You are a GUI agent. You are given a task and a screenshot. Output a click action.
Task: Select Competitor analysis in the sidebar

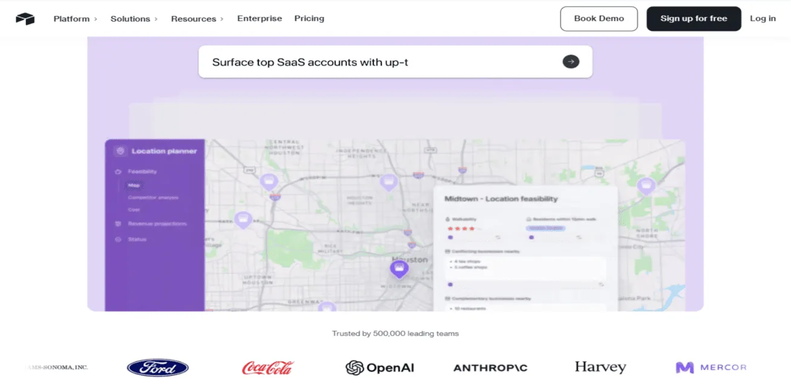coord(153,198)
